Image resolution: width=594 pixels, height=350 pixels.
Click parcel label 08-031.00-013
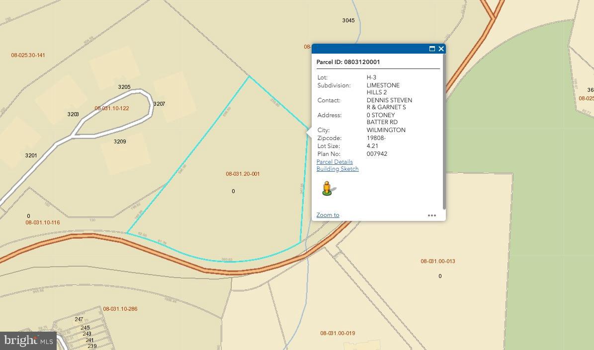point(438,261)
